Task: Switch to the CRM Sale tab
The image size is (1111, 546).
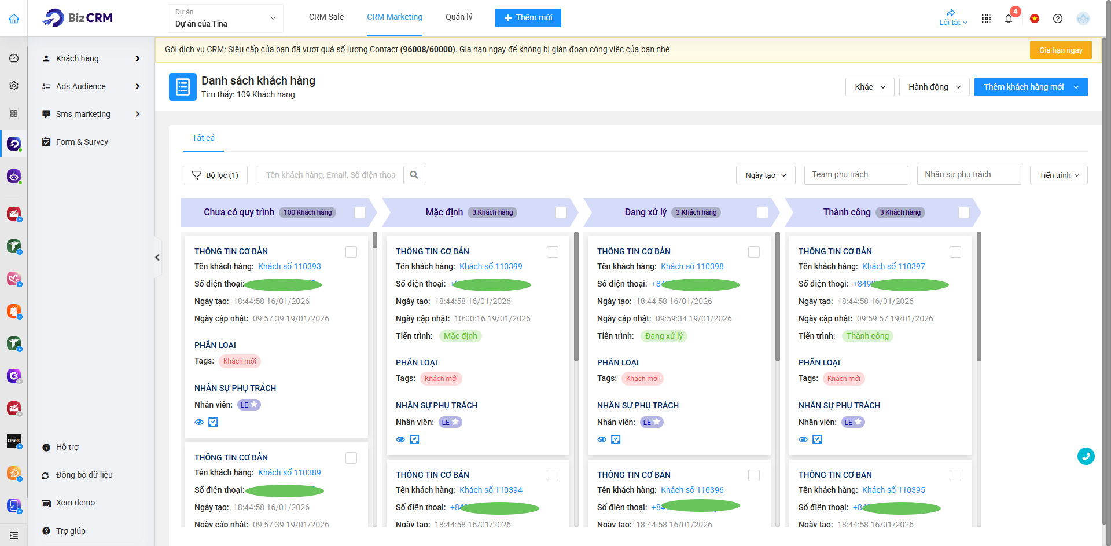Action: (x=326, y=17)
